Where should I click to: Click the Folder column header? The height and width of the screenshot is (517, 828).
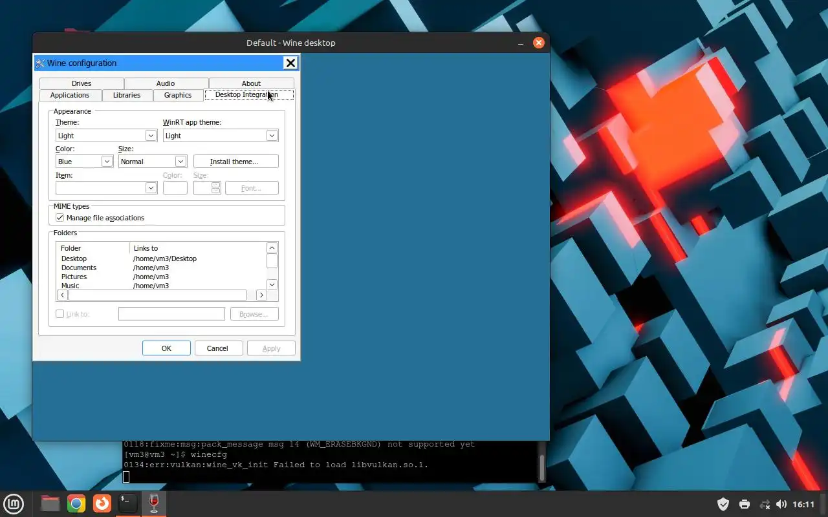point(94,248)
